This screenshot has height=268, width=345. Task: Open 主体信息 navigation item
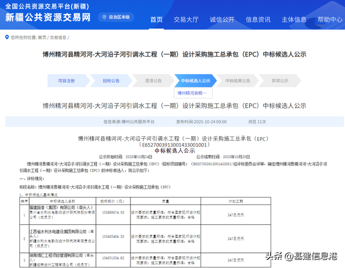(294, 19)
